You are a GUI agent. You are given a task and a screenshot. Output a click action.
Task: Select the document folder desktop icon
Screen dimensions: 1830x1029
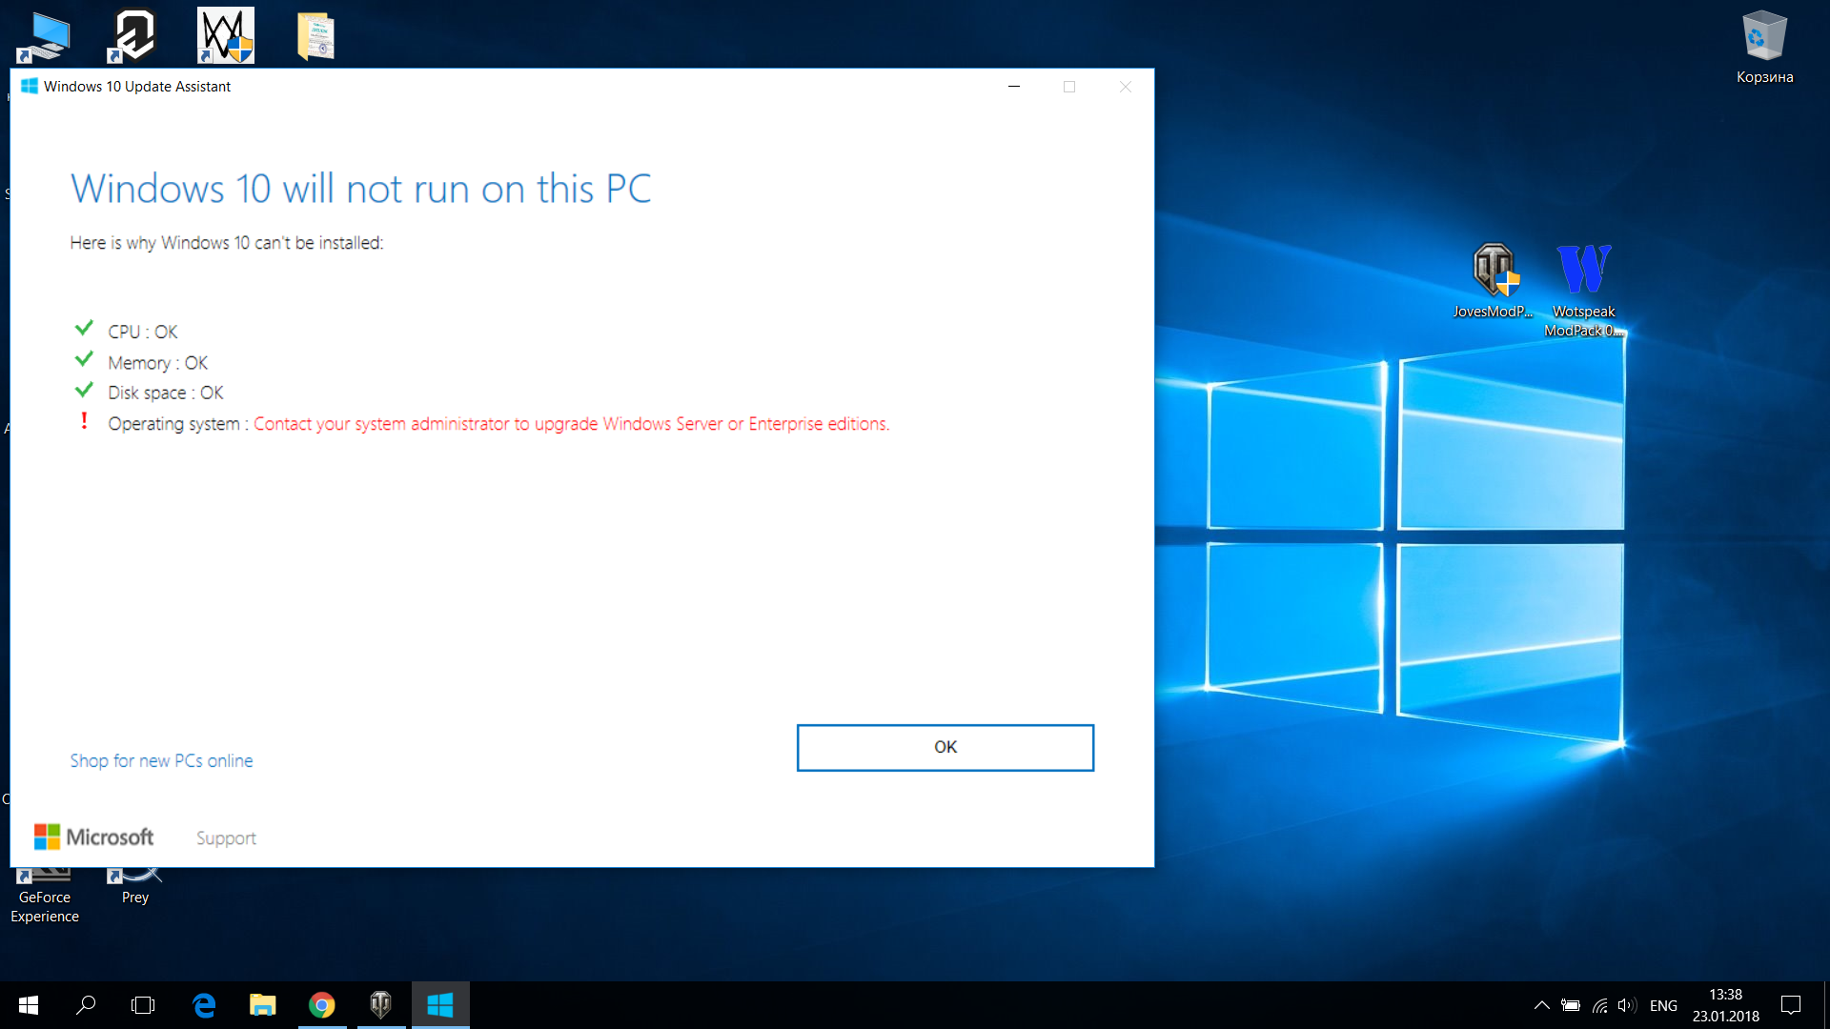315,36
